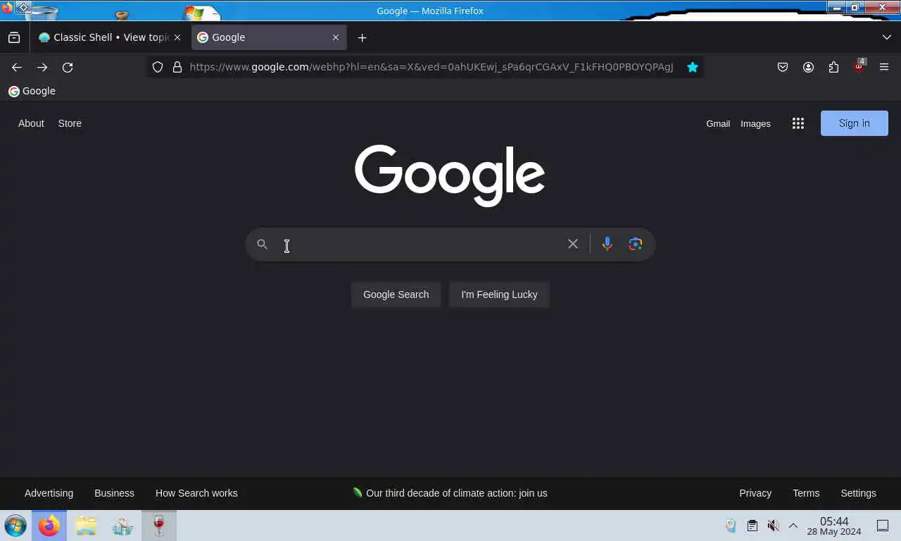Reload the current page
This screenshot has height=541, width=901.
68,67
